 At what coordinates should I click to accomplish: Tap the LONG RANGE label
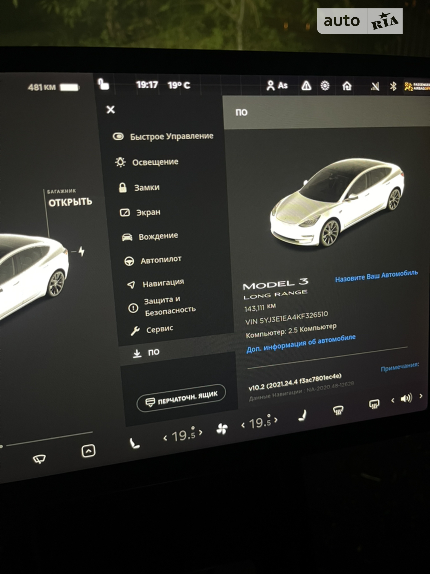tap(275, 294)
